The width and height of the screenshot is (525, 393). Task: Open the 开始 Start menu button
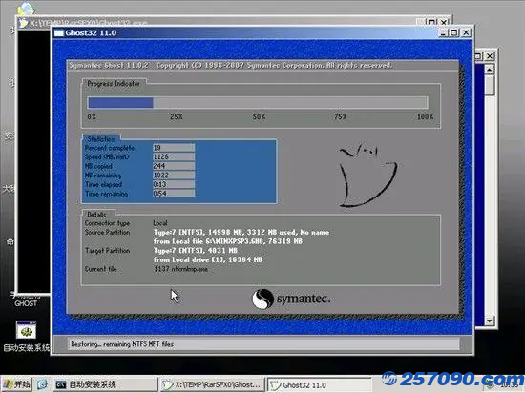click(17, 384)
